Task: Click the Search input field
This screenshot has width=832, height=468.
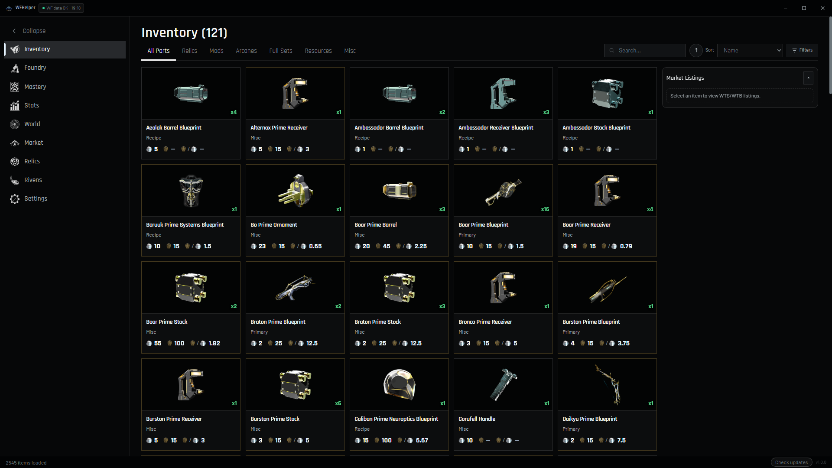Action: pos(644,50)
